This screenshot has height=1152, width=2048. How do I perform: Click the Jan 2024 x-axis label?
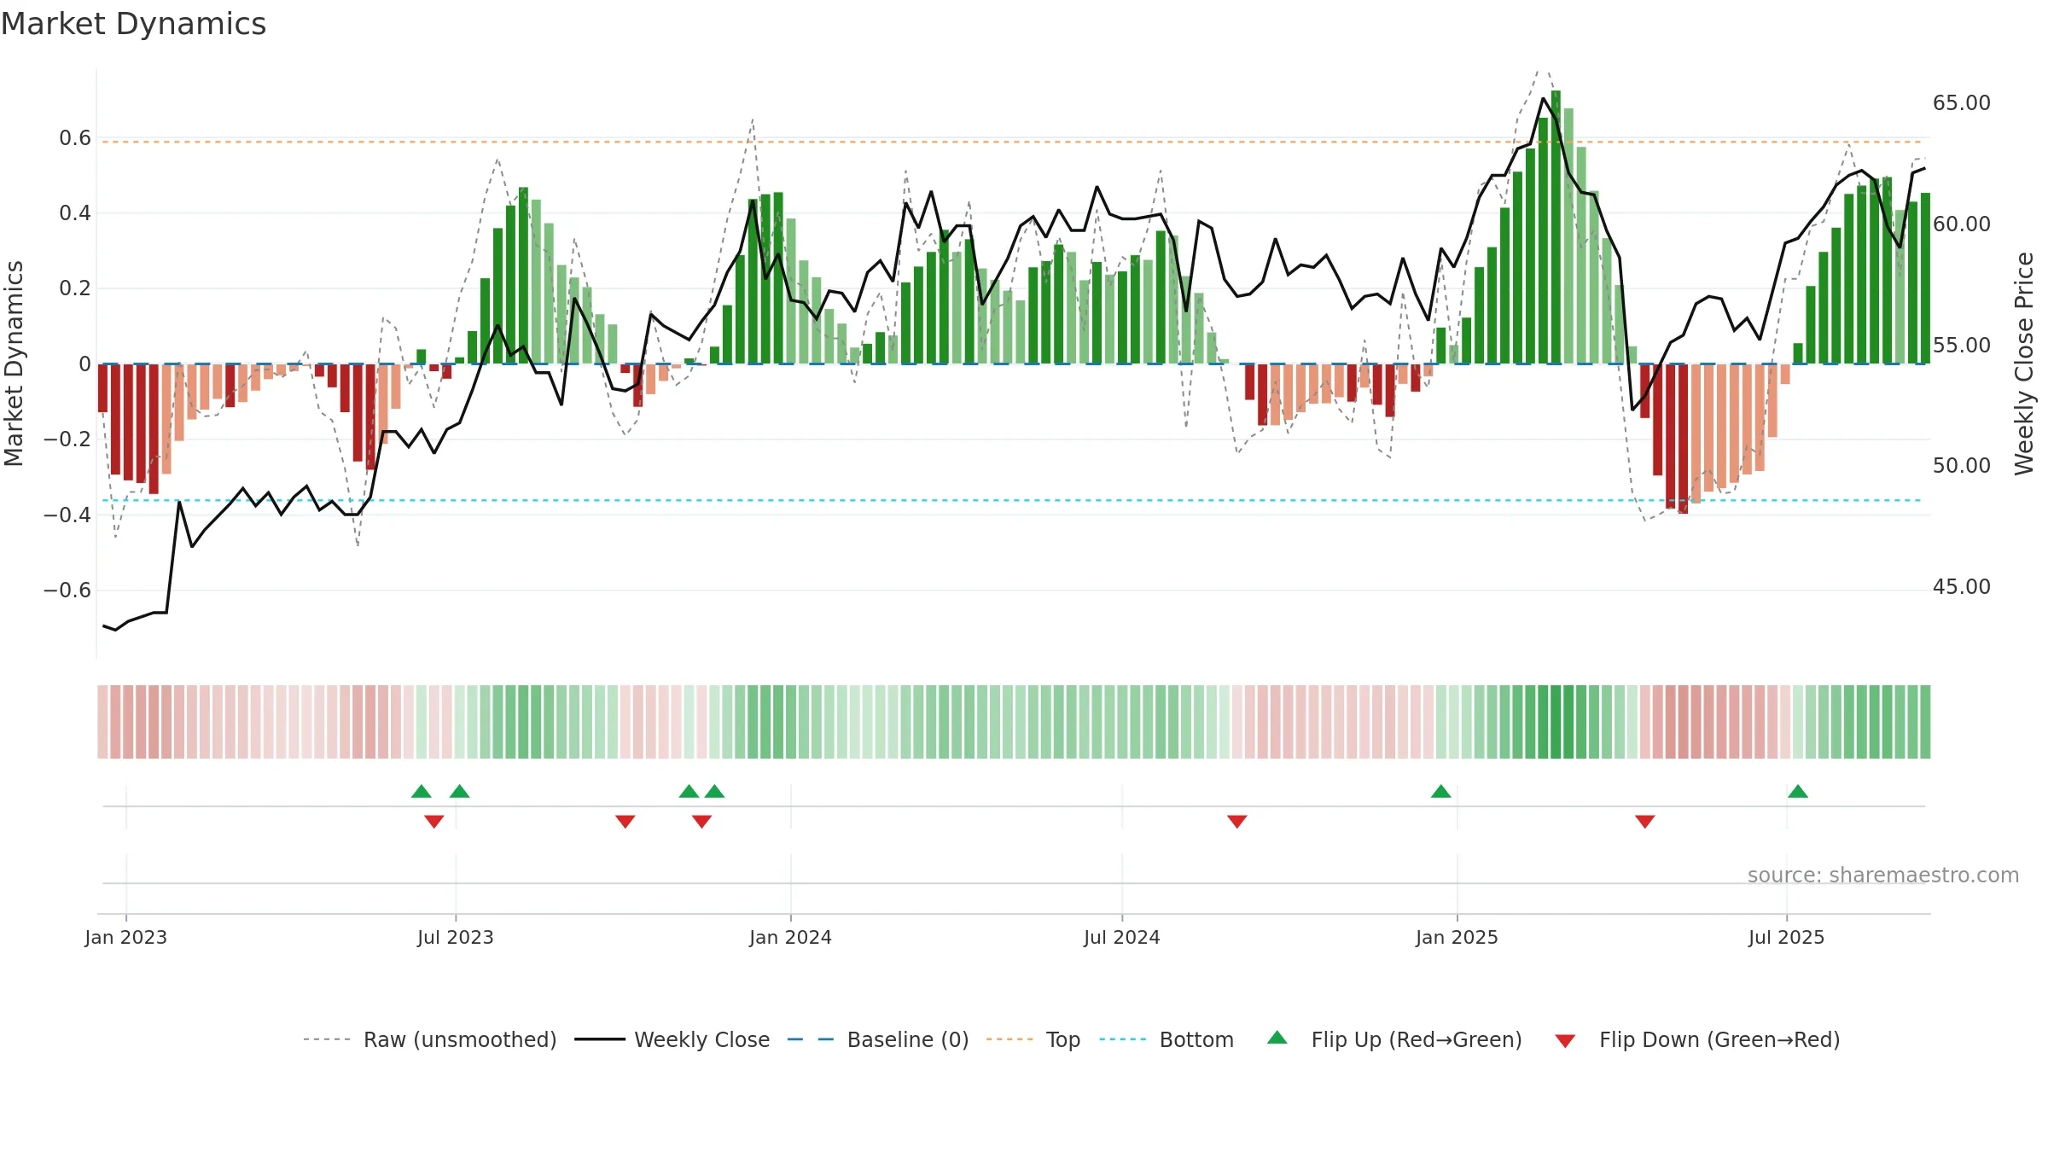[x=791, y=937]
